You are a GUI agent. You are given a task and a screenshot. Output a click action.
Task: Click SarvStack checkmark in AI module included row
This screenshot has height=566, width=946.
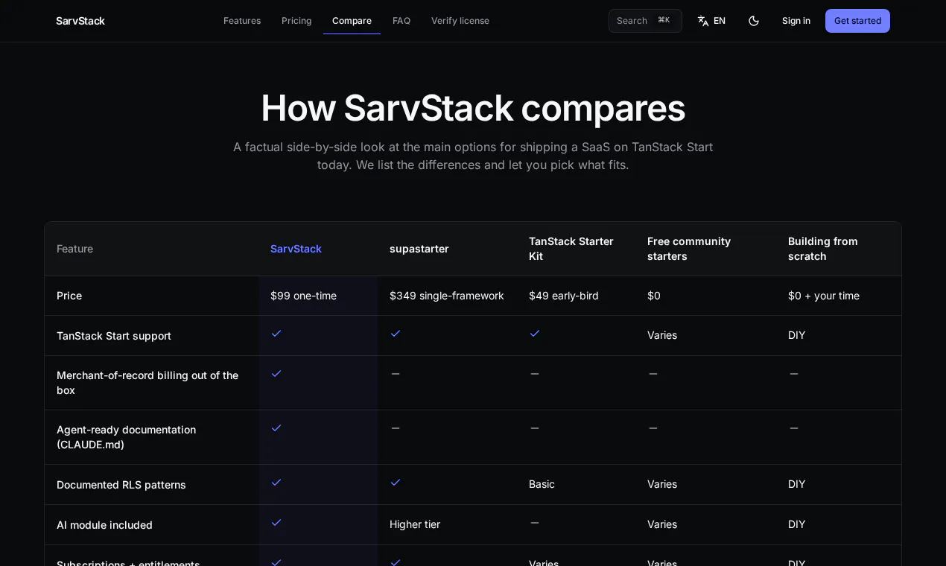click(x=276, y=523)
